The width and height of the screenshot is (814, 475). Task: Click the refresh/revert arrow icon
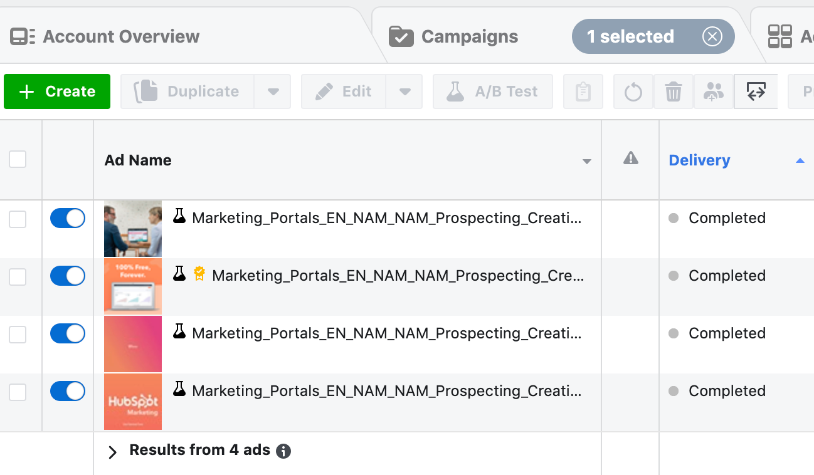coord(633,92)
